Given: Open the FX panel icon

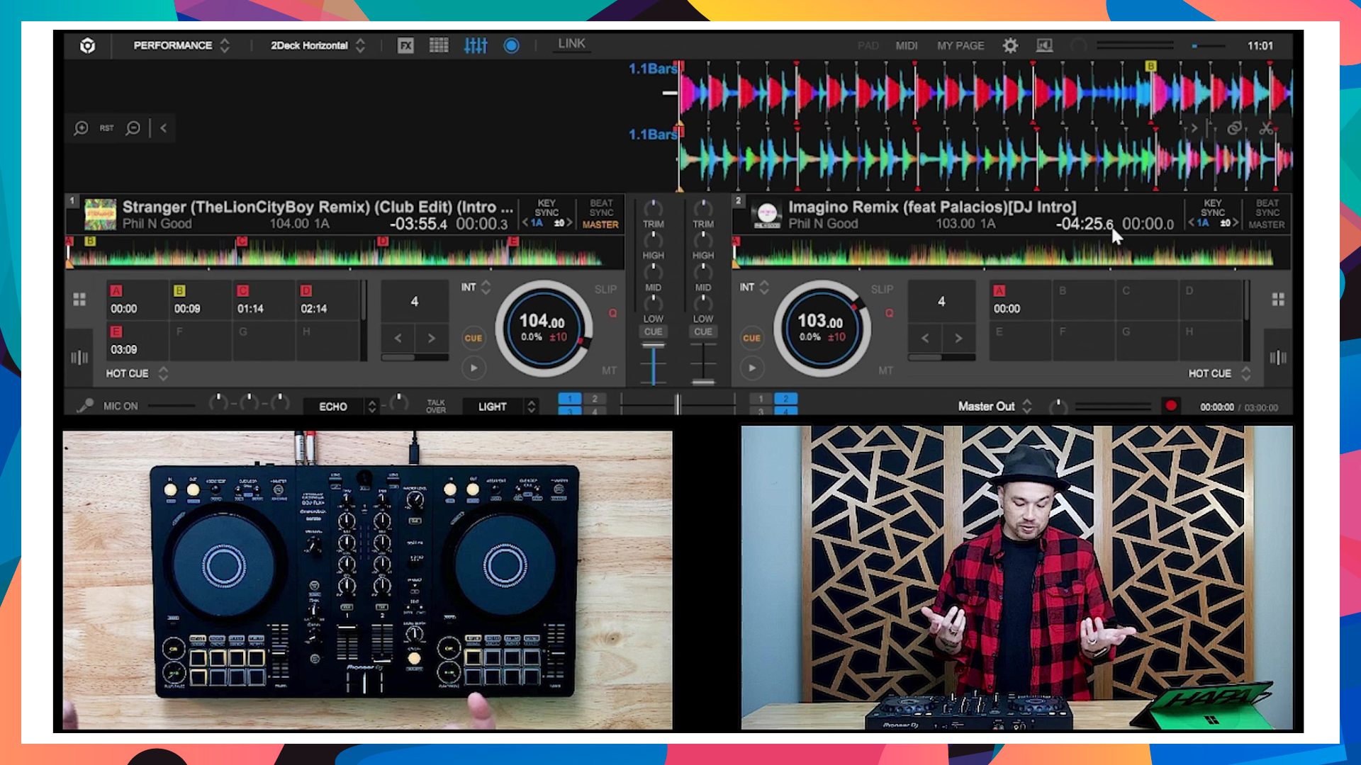Looking at the screenshot, I should pyautogui.click(x=405, y=46).
